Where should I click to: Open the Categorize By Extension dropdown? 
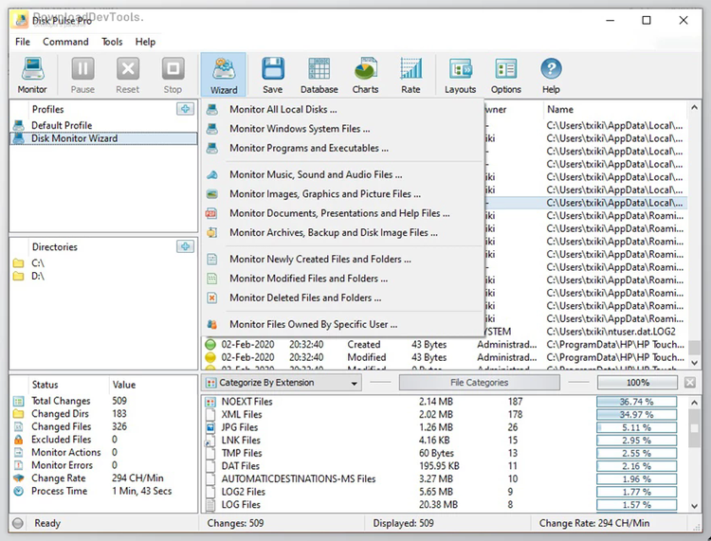tap(282, 383)
